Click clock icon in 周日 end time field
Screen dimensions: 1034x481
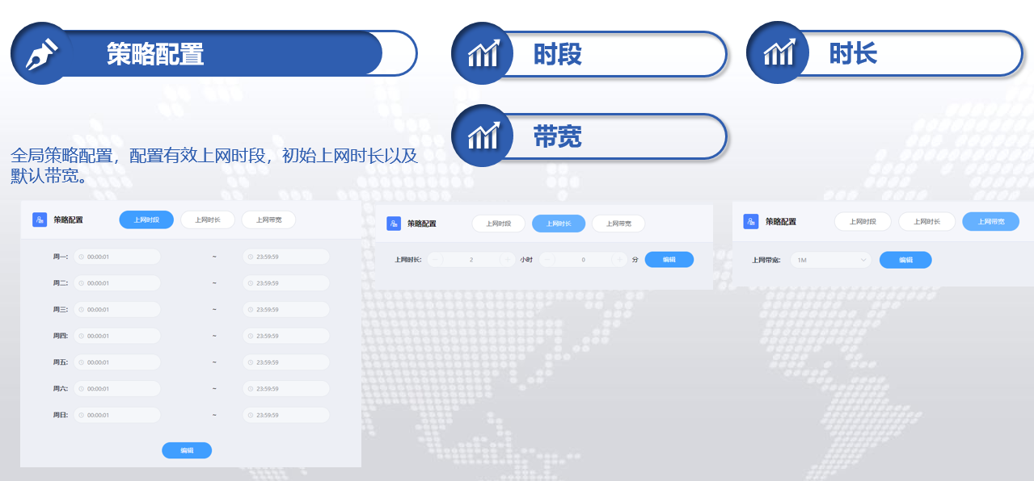(251, 415)
